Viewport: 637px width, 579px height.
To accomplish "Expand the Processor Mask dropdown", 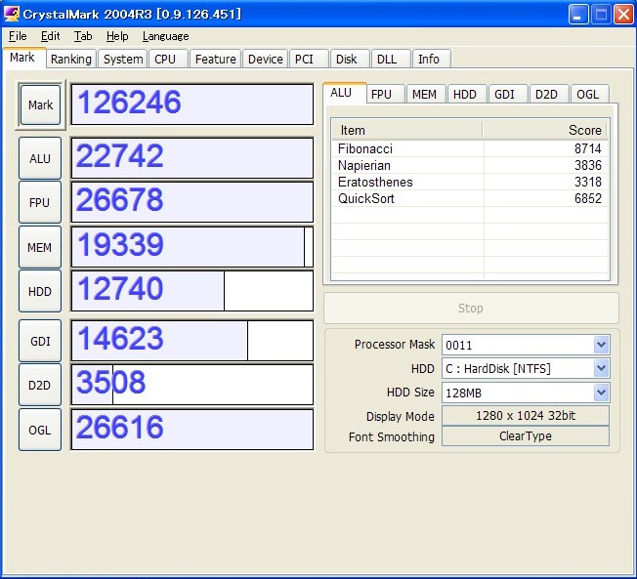I will coord(601,345).
